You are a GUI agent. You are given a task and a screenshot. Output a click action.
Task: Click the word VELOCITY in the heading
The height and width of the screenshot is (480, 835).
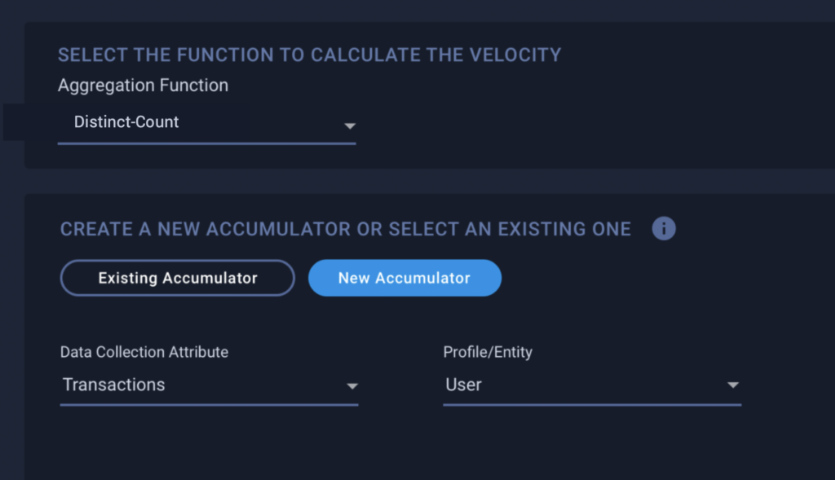(x=515, y=55)
